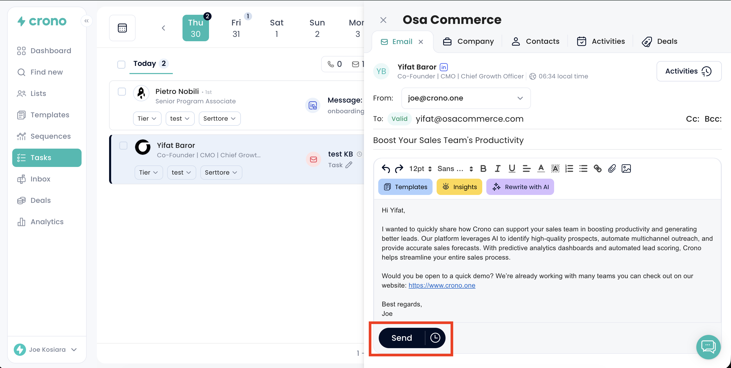
Task: Select all tasks with Today checkbox
Action: (x=121, y=64)
